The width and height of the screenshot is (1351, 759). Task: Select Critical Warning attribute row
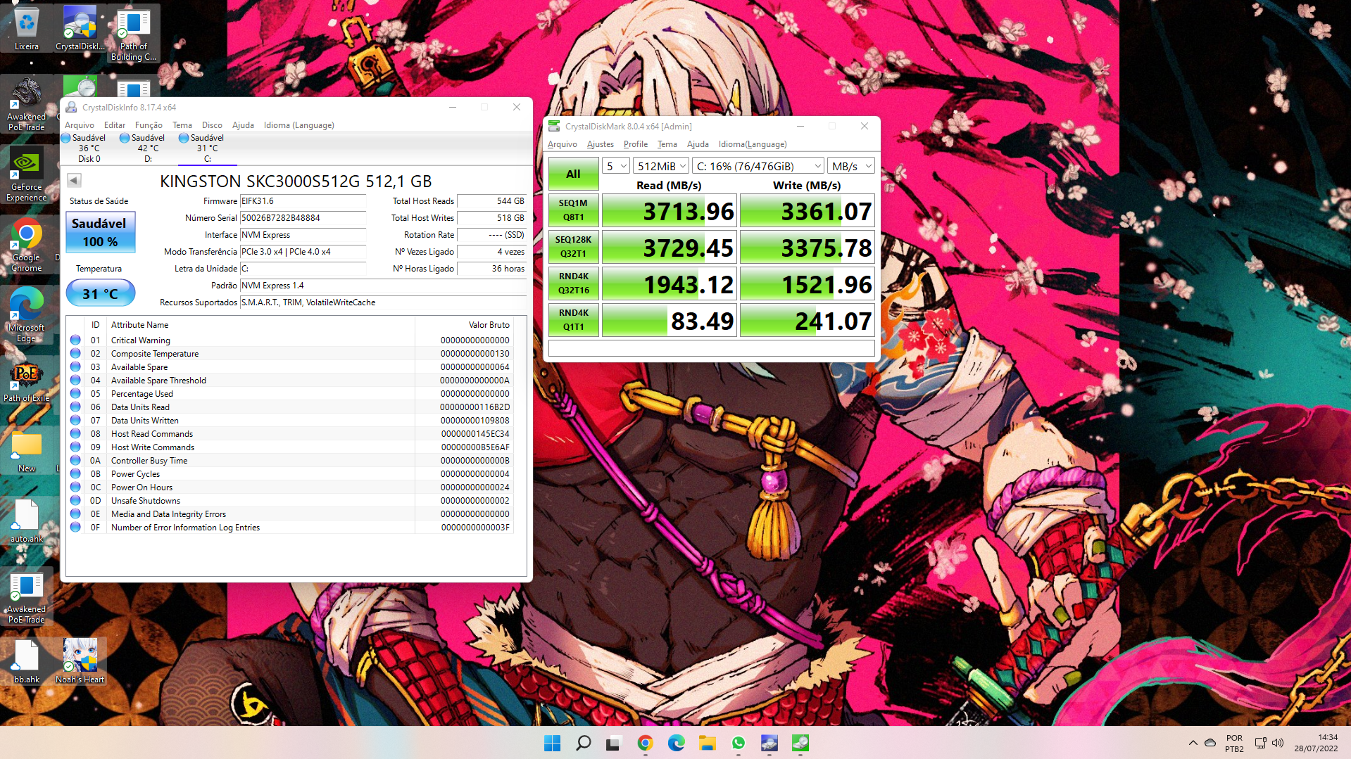[291, 340]
